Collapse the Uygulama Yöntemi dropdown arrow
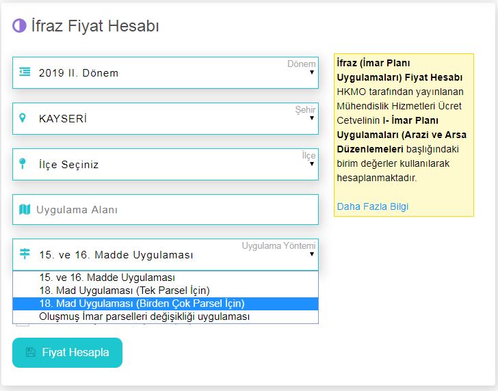Screen dimensions: 498x391 (311, 254)
